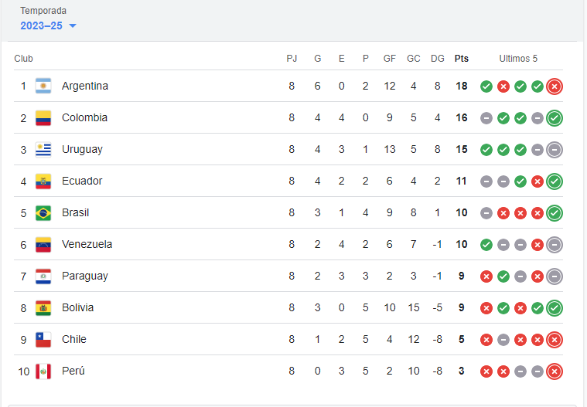Screen dimensions: 587x407
Task: Open the Paraguay team link
Action: coord(85,276)
